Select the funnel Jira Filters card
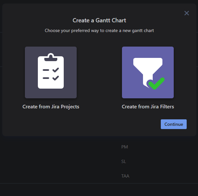 click(x=148, y=72)
